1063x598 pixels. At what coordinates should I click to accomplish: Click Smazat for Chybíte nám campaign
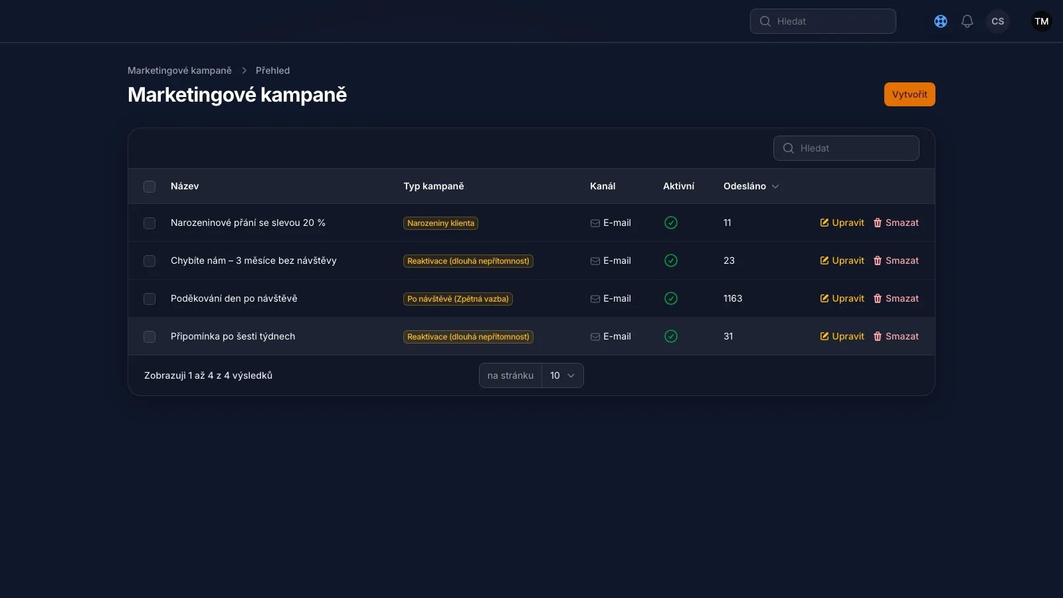896,260
